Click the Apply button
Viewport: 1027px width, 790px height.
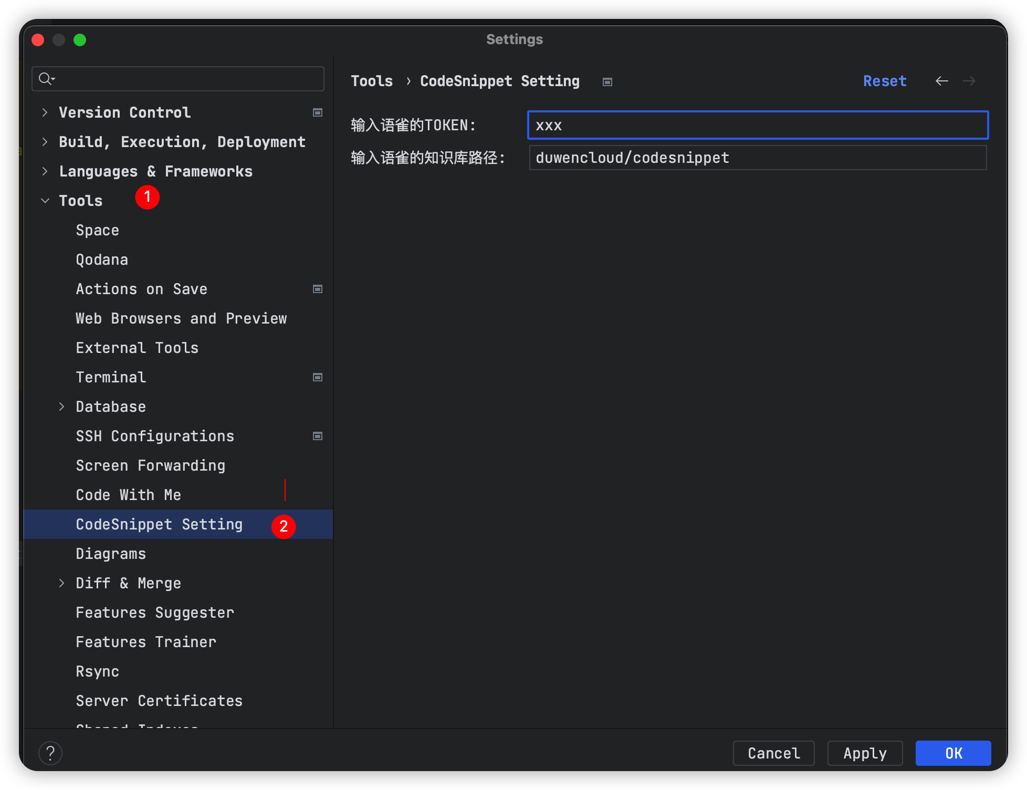point(865,753)
